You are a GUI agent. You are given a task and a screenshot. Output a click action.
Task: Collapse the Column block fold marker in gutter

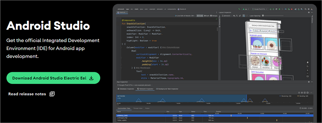[x=121, y=48]
